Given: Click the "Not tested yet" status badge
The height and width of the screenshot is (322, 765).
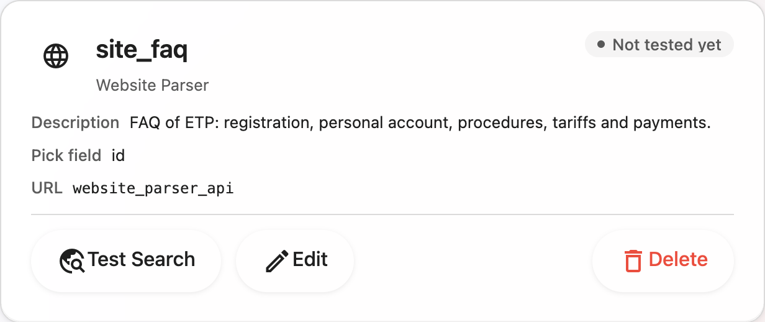Looking at the screenshot, I should point(659,45).
